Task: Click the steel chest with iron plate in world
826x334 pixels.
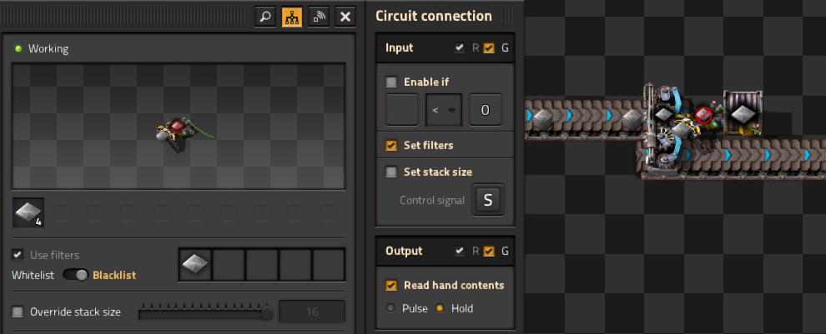Action: pos(742,112)
